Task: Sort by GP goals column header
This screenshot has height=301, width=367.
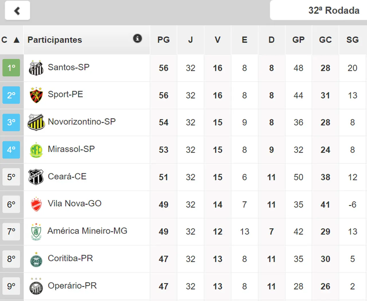Action: [298, 40]
